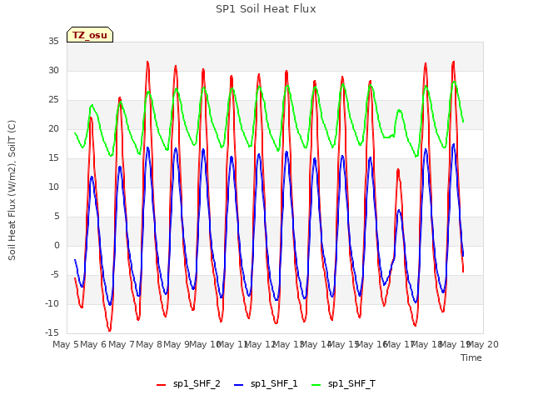Image resolution: width=533 pixels, height=400 pixels.
Task: Click the -10 y-axis tick label
Action: point(52,303)
